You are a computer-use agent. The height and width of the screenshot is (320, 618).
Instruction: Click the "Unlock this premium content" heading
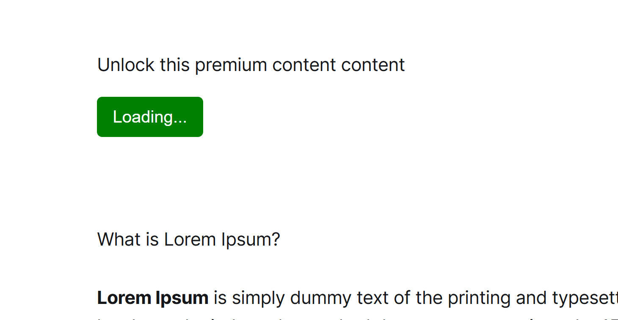click(x=251, y=65)
